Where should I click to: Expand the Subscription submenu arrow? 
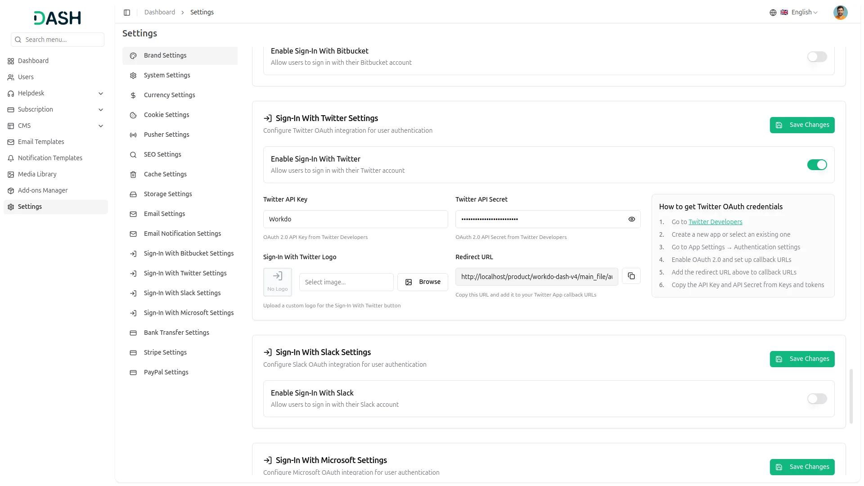point(101,110)
